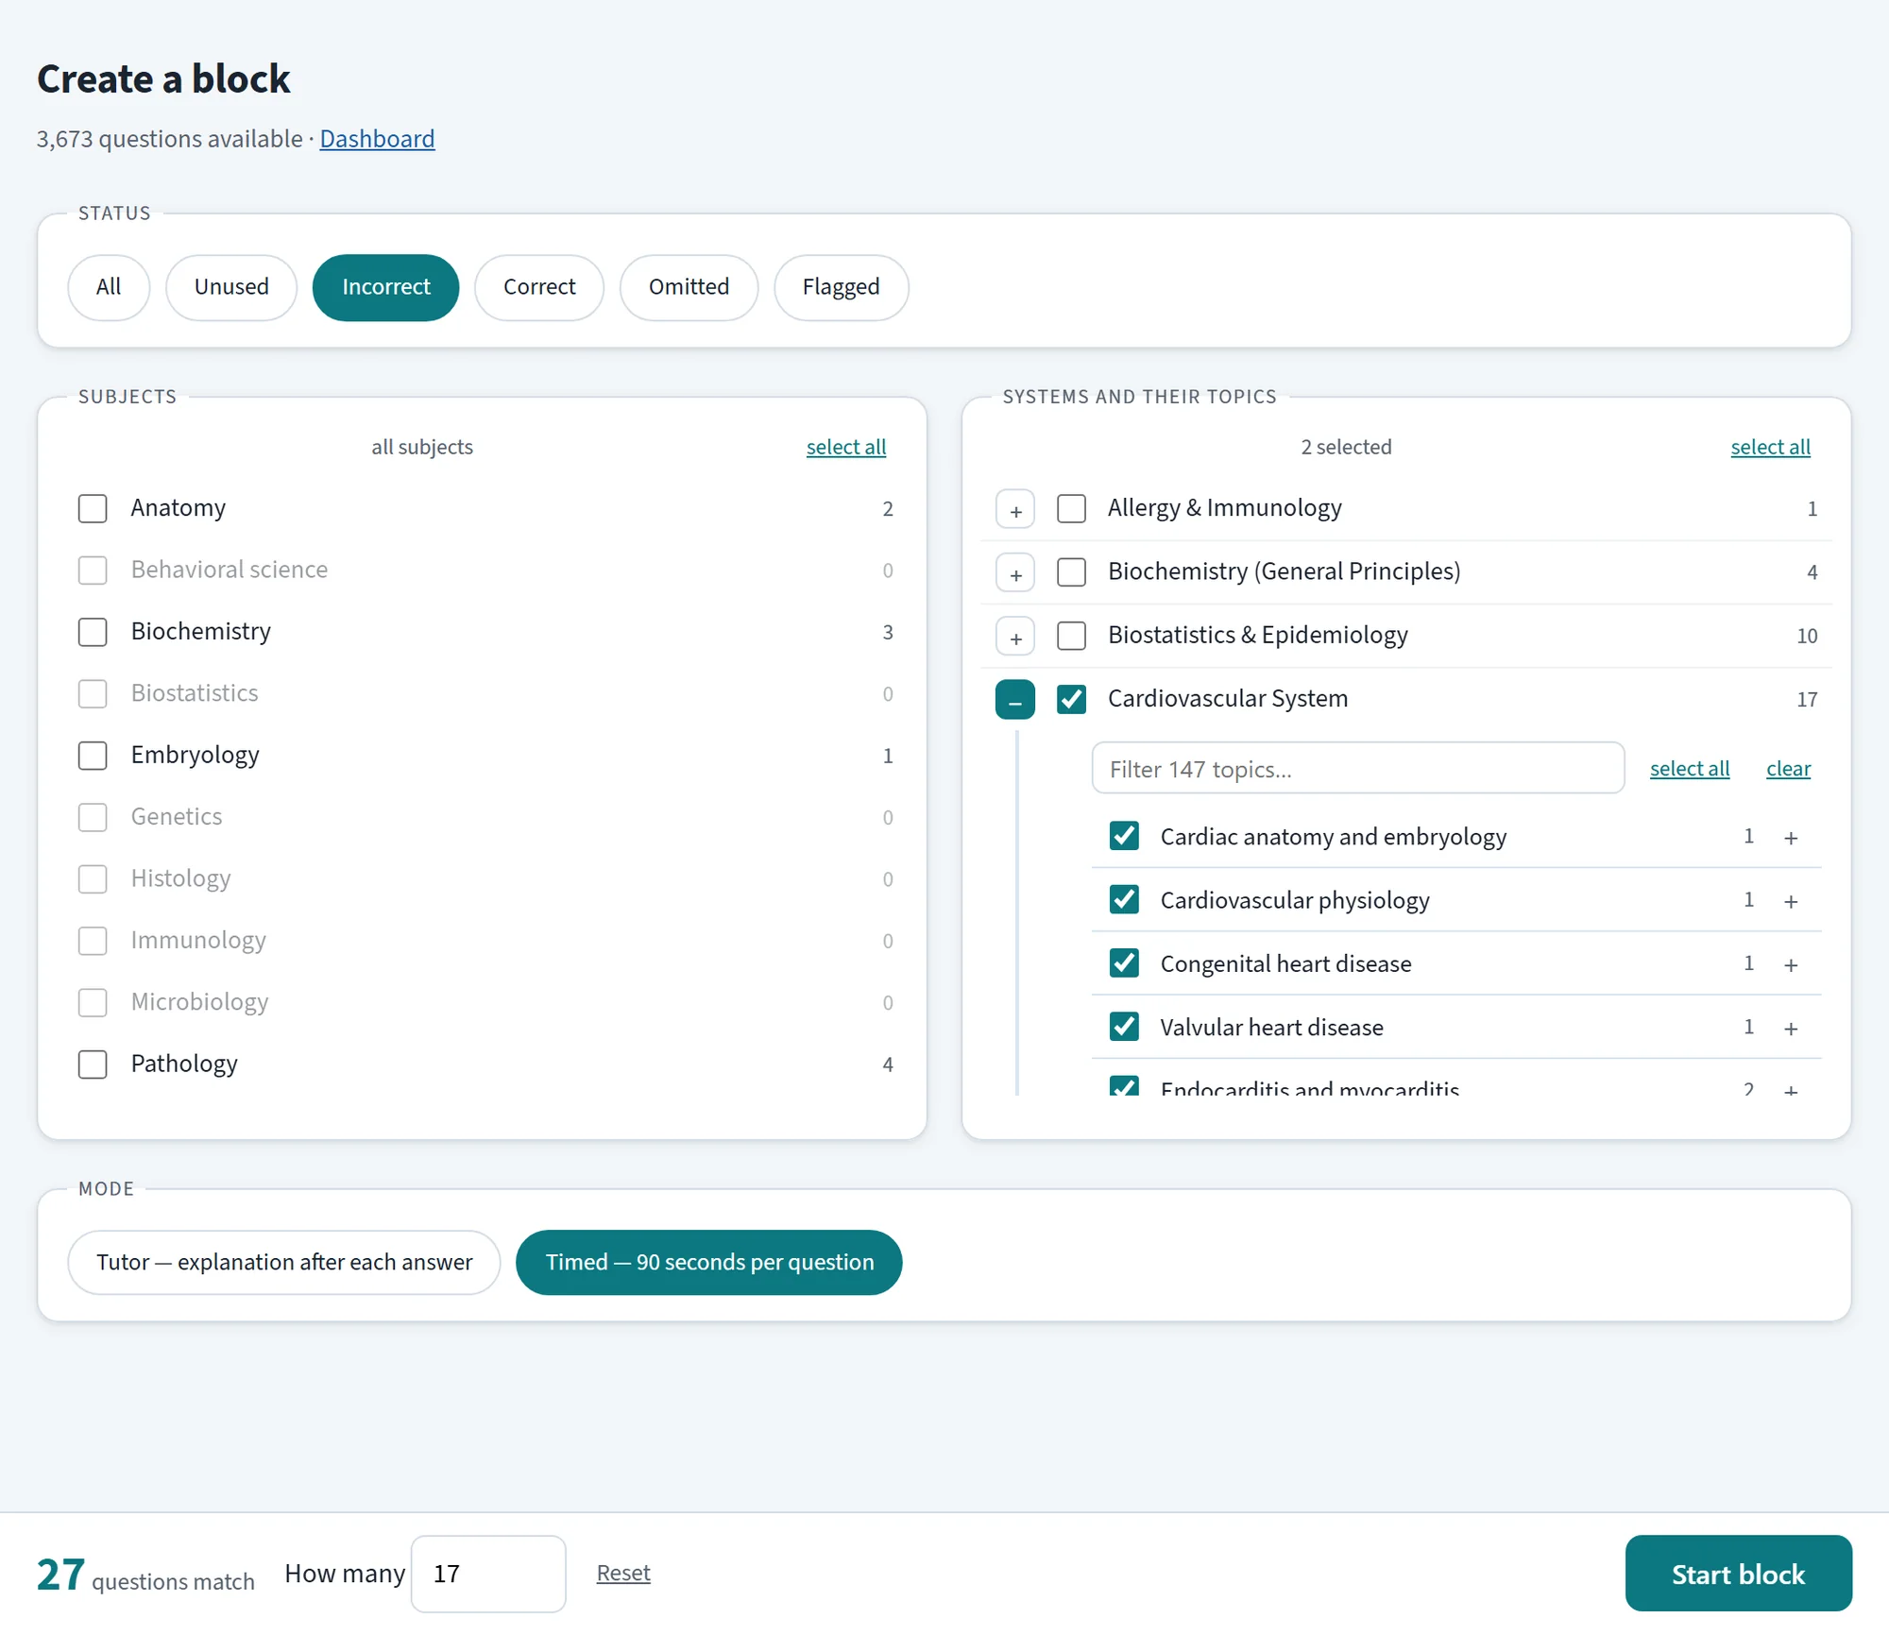
Task: Open the Dashboard link
Action: tap(377, 139)
